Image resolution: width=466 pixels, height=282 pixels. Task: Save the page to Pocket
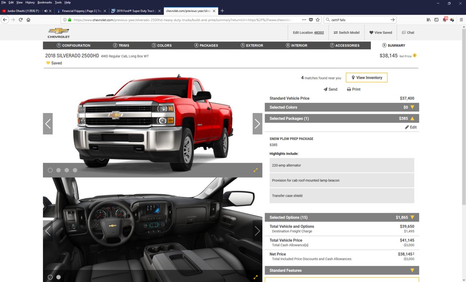(x=311, y=20)
